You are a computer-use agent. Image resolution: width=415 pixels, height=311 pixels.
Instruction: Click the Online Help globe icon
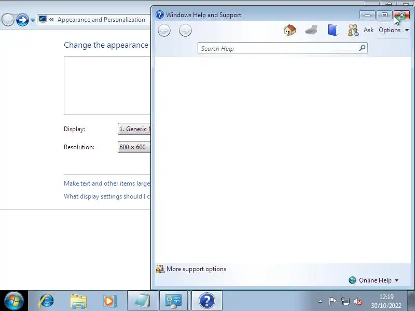tap(352, 280)
